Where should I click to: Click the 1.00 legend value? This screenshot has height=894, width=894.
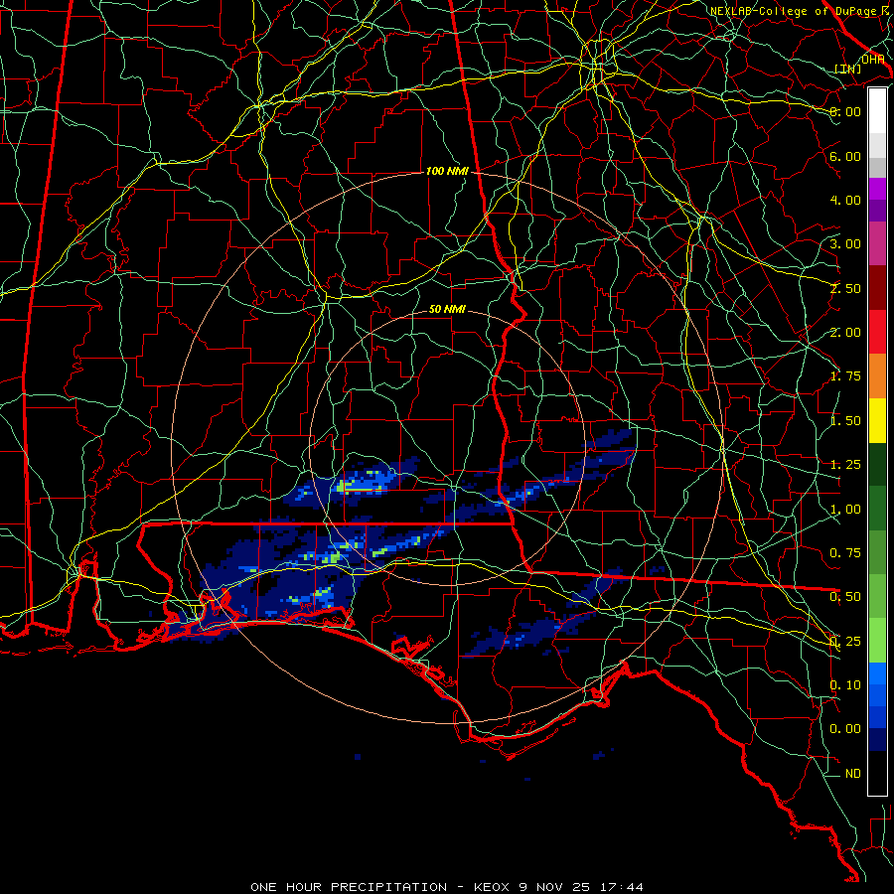845,510
